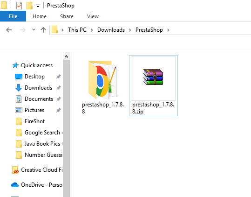Expand the chevron before This PC

tap(62, 30)
